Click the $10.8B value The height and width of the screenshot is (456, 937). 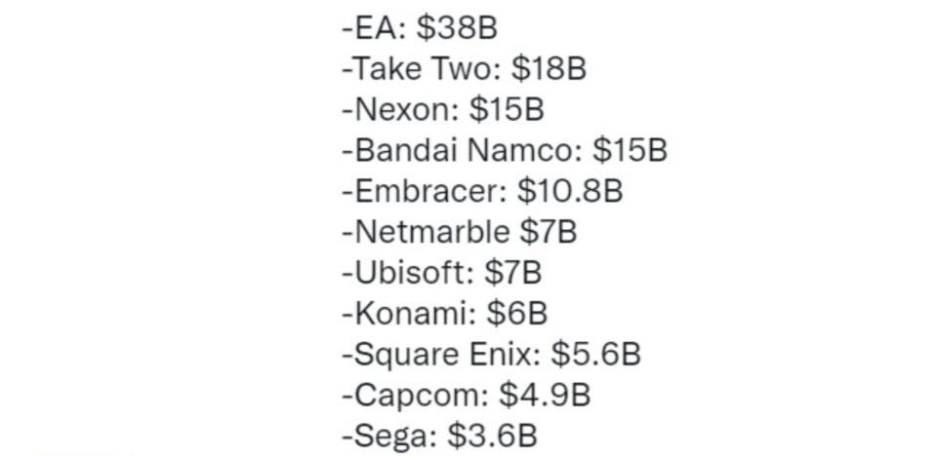coord(570,191)
